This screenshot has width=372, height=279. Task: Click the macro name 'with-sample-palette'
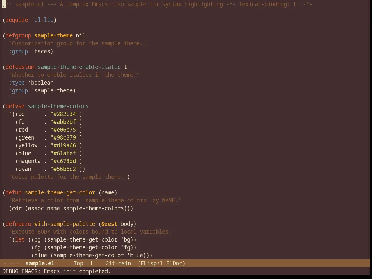[x=65, y=224]
